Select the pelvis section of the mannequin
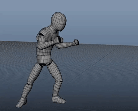Viewport: 138px width, 111px height. tap(45, 60)
